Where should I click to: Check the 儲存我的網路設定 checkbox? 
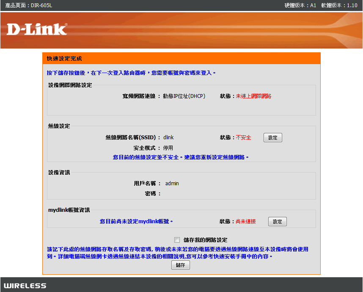tap(177, 240)
